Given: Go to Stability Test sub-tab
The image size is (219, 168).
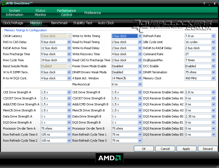Looking at the screenshot, I should (x=83, y=23).
